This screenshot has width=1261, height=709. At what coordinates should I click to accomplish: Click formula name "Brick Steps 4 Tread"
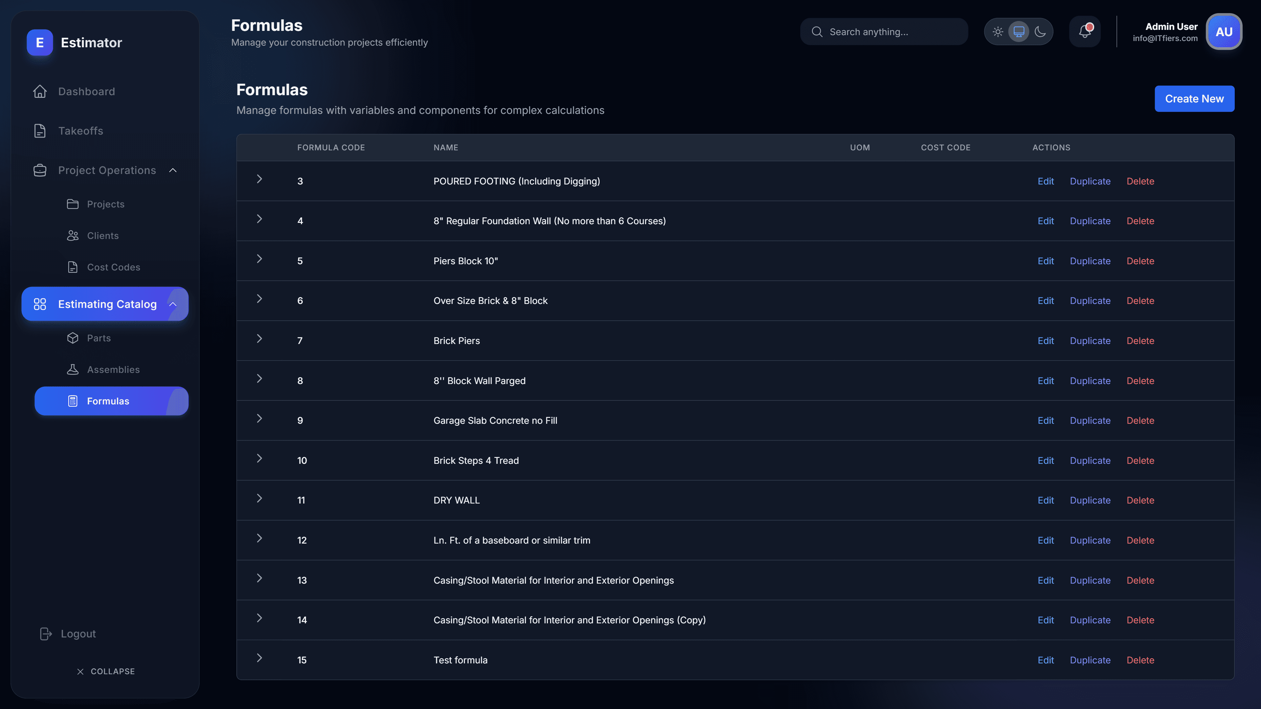pos(476,461)
